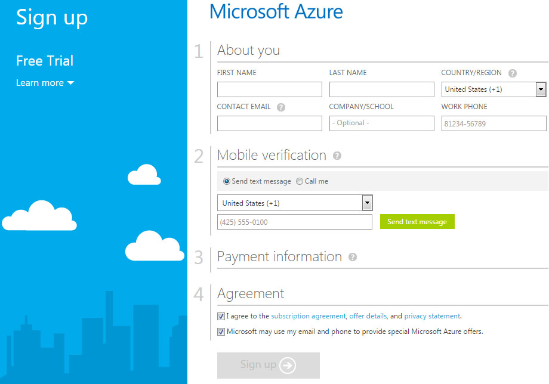This screenshot has width=549, height=384.
Task: Click the arrow icon on Sign up button
Action: coord(288,365)
